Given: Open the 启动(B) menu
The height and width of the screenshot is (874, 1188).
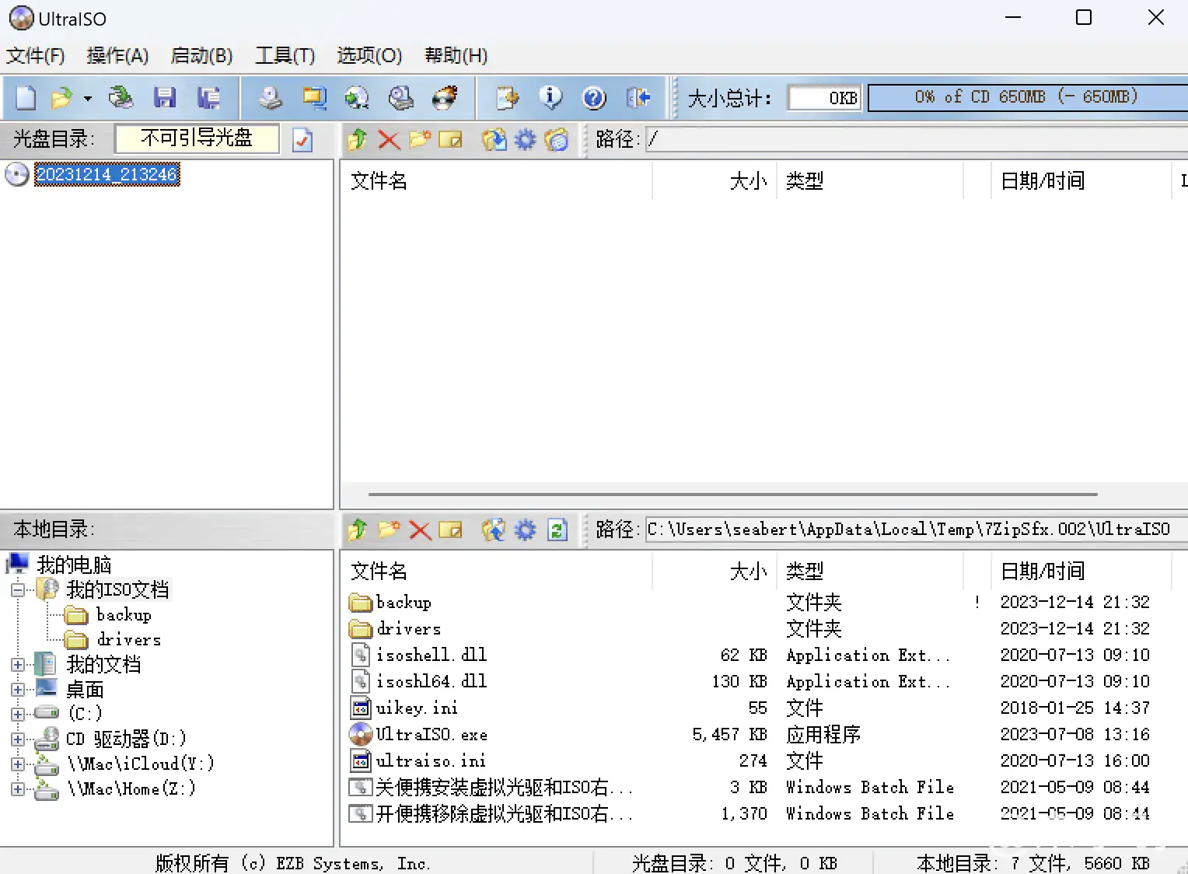Looking at the screenshot, I should click(x=201, y=56).
